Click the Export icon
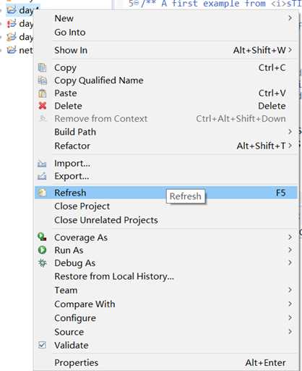302x371 pixels. coord(42,176)
